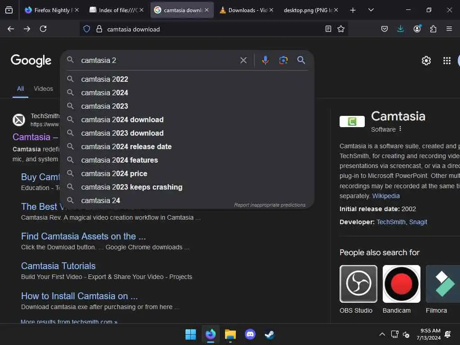The height and width of the screenshot is (345, 460).
Task: Open a new browser tab
Action: [x=353, y=10]
